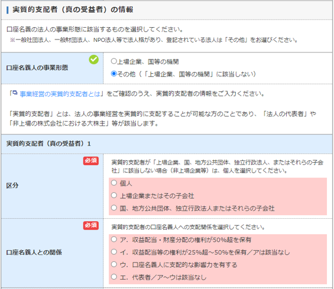The height and width of the screenshot is (289, 334).
Task: Select option ア 収益配当50%超を保有
Action: click(114, 239)
